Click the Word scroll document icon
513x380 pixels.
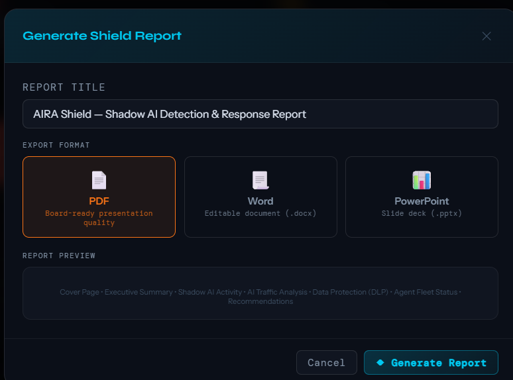click(x=260, y=180)
